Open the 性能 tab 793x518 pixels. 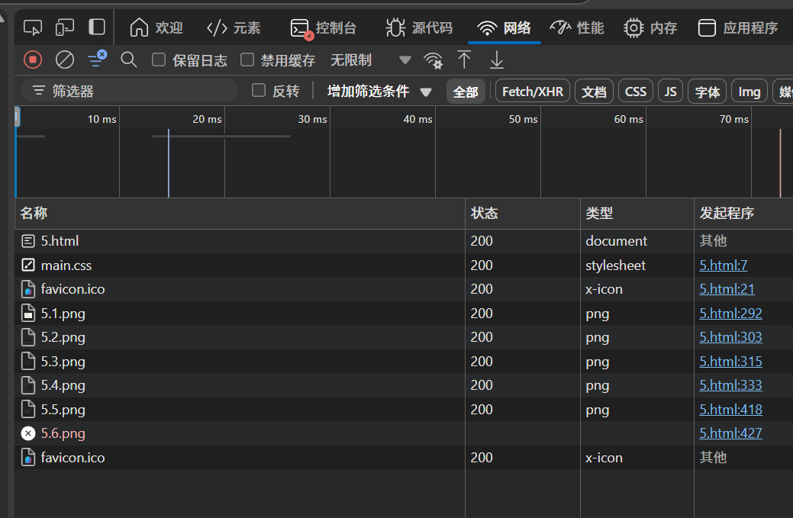[577, 28]
